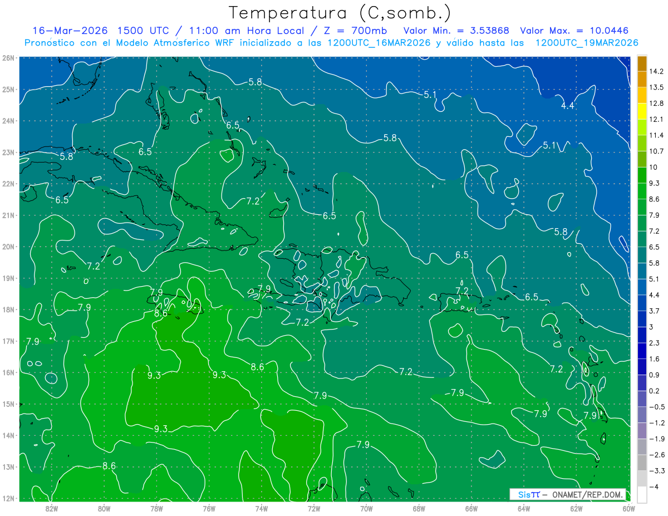Click the "20N" latitude axis label

tap(9, 247)
